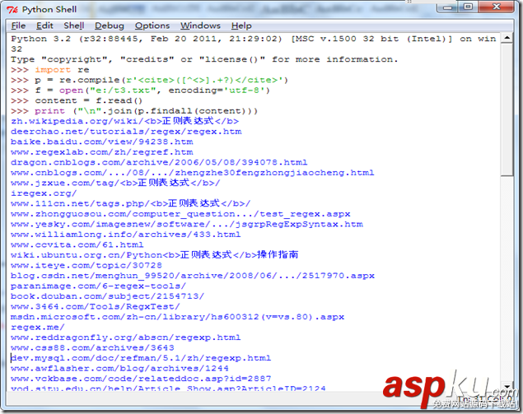Click the www.regexlab.com/zh/regref.htm line
The image size is (523, 414).
click(x=102, y=152)
